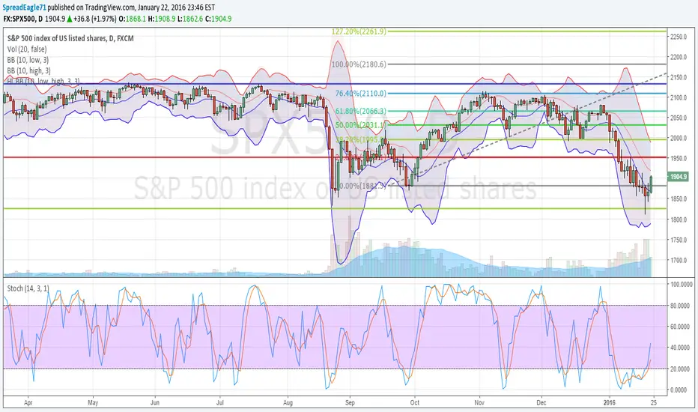Click the 100.00%(2180.6) Fibonacci level label
This screenshot has height=412, width=698.
(x=359, y=64)
